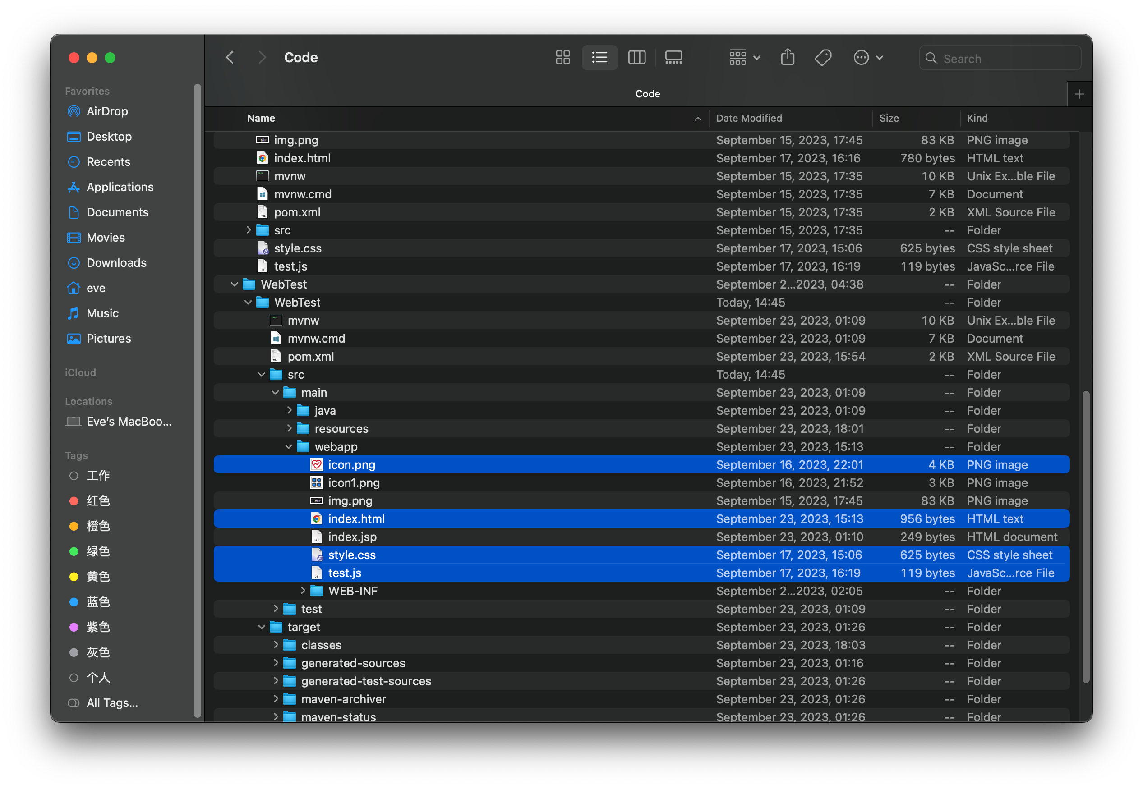Open the Share menu

788,57
